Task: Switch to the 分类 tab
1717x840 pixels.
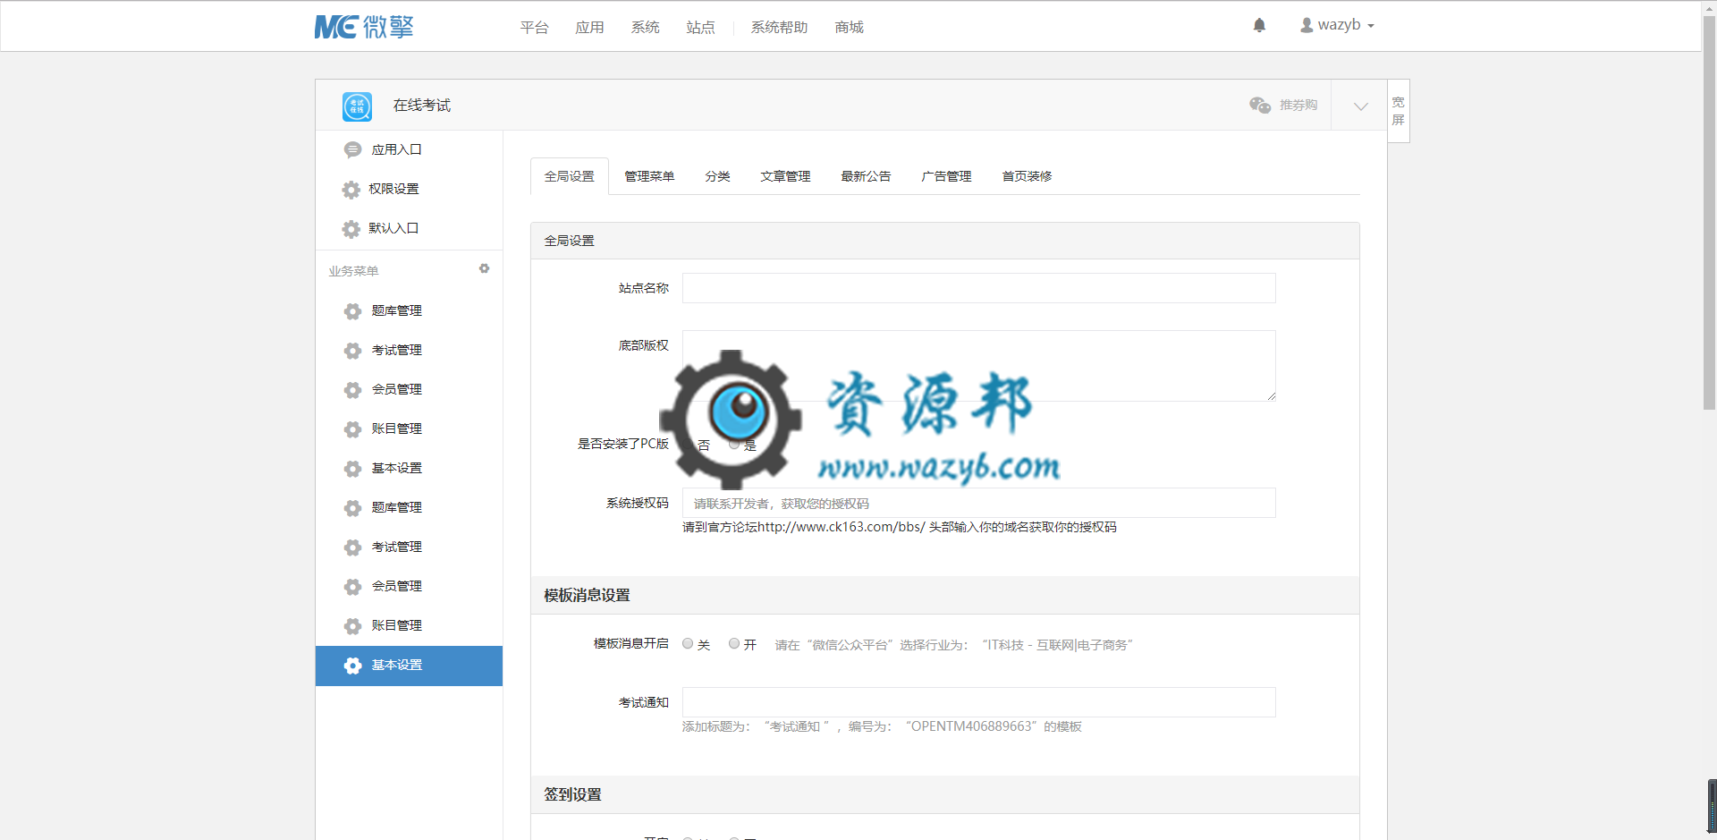Action: (717, 176)
